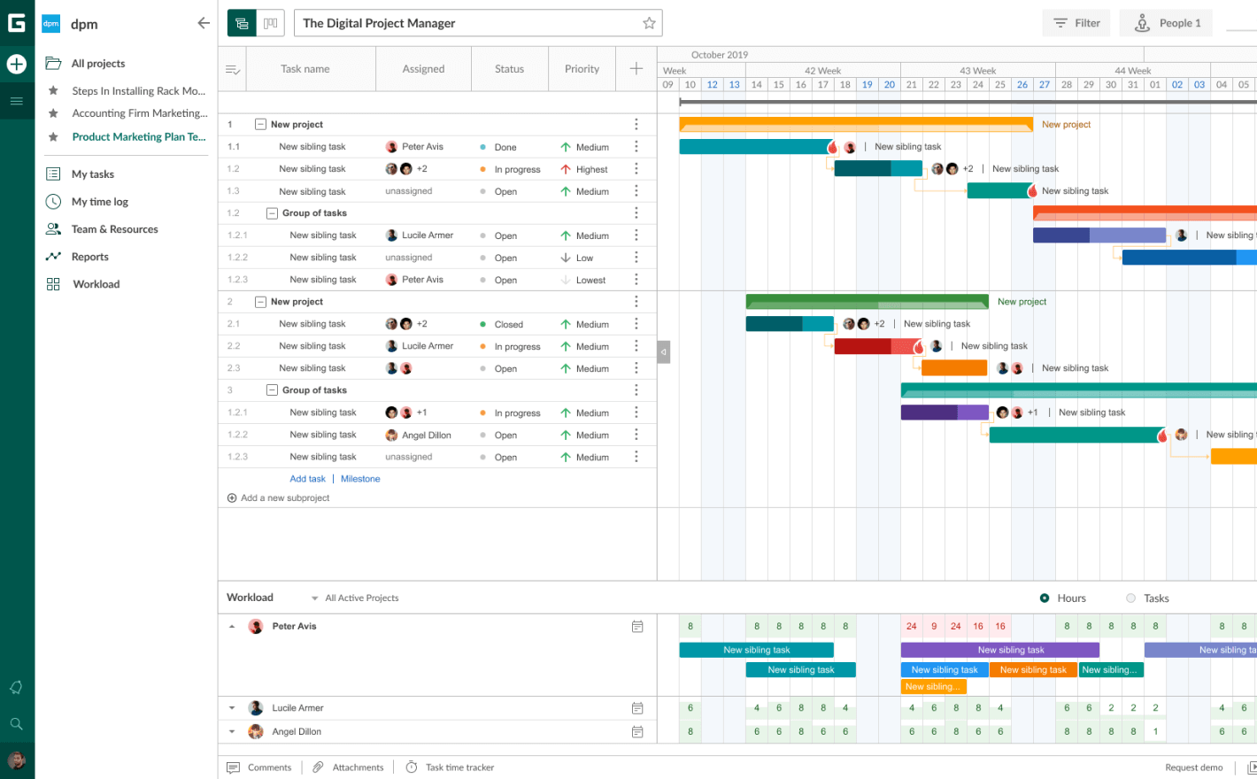Image resolution: width=1257 pixels, height=779 pixels.
Task: Open the Comments panel icon
Action: 232,767
